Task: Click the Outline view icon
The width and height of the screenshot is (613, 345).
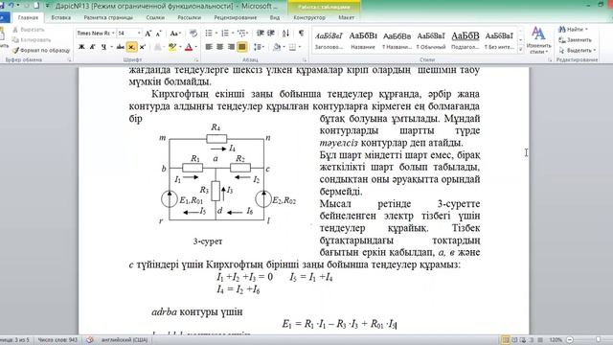Action: click(x=532, y=340)
